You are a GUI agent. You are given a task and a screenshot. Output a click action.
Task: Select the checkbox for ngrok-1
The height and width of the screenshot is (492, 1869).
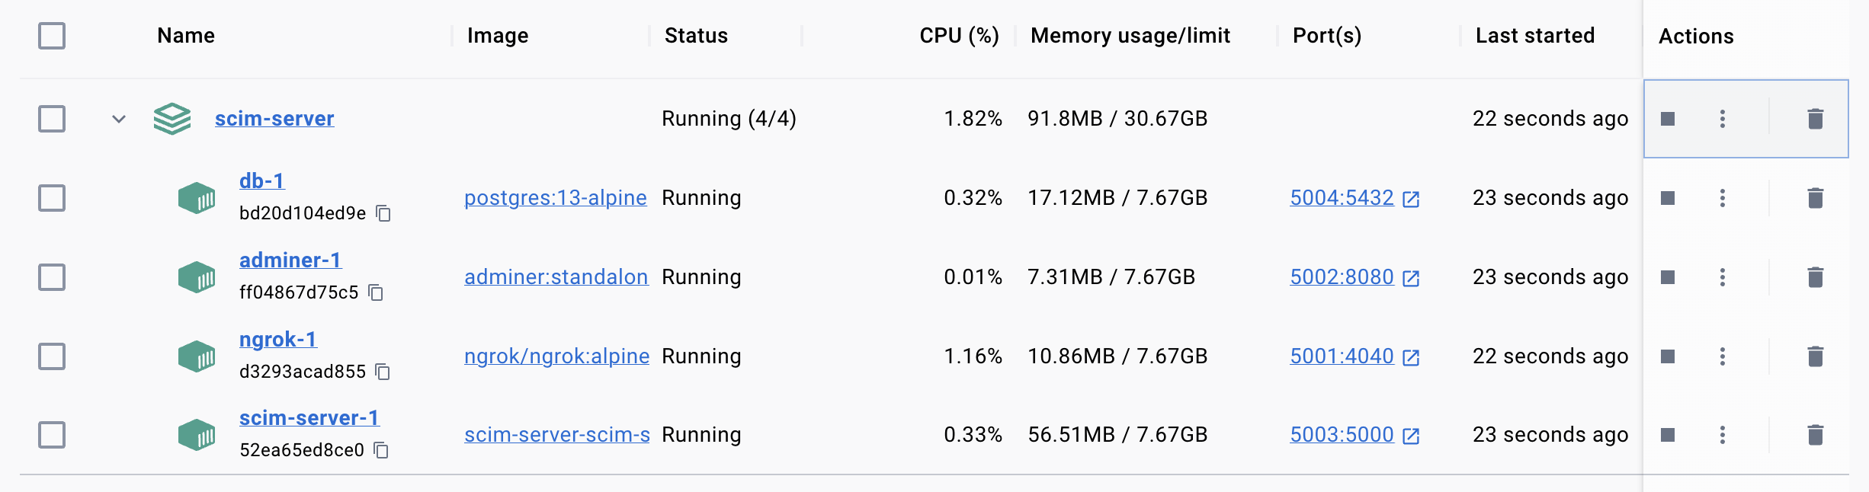point(51,356)
